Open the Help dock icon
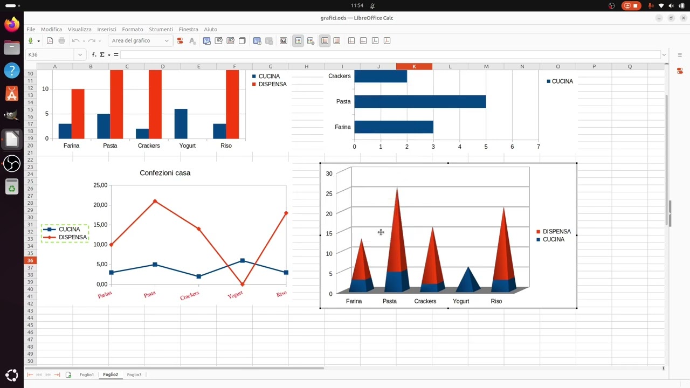Image resolution: width=690 pixels, height=388 pixels. point(12,71)
